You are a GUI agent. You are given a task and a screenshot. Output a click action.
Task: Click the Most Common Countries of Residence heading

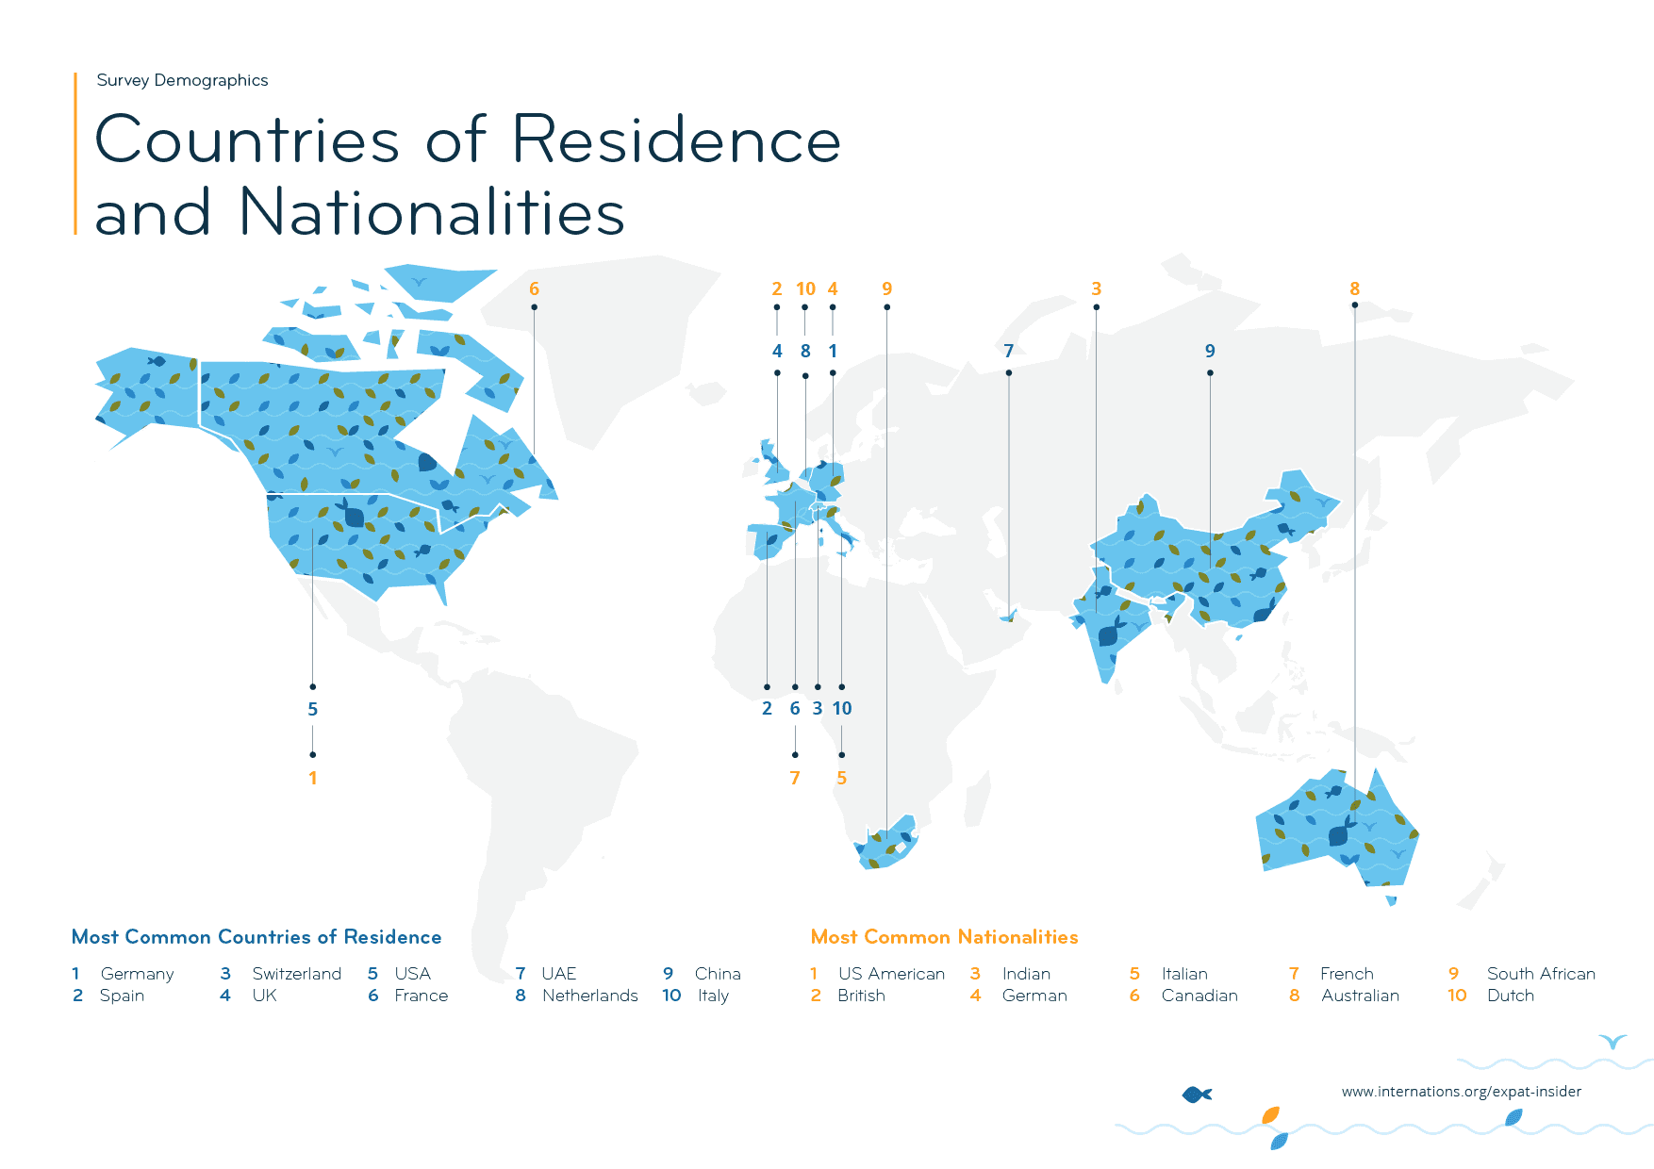tap(256, 937)
